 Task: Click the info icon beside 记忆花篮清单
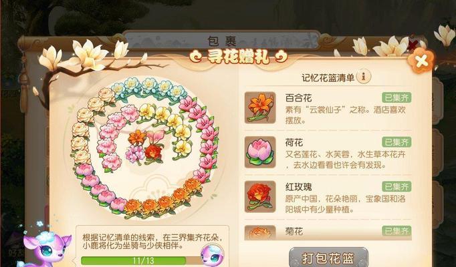coord(364,77)
